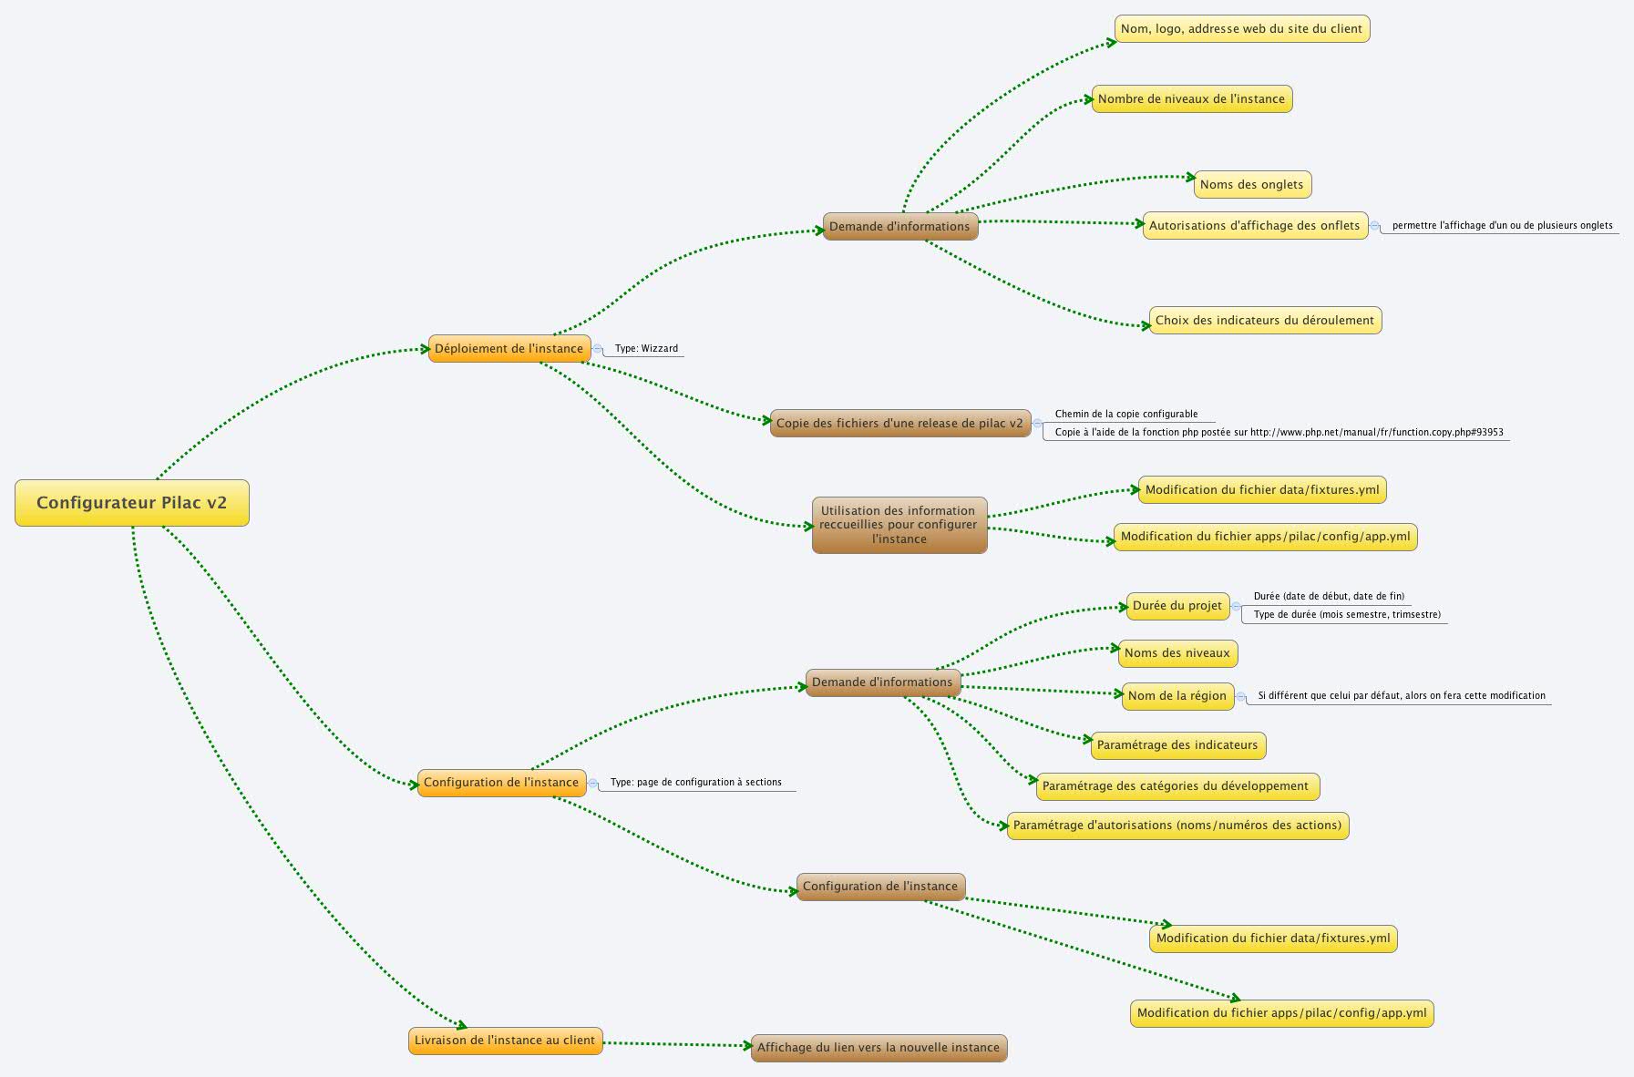The image size is (1634, 1077).
Task: Click the Copie des fichiers d'une release node
Action: tap(899, 424)
